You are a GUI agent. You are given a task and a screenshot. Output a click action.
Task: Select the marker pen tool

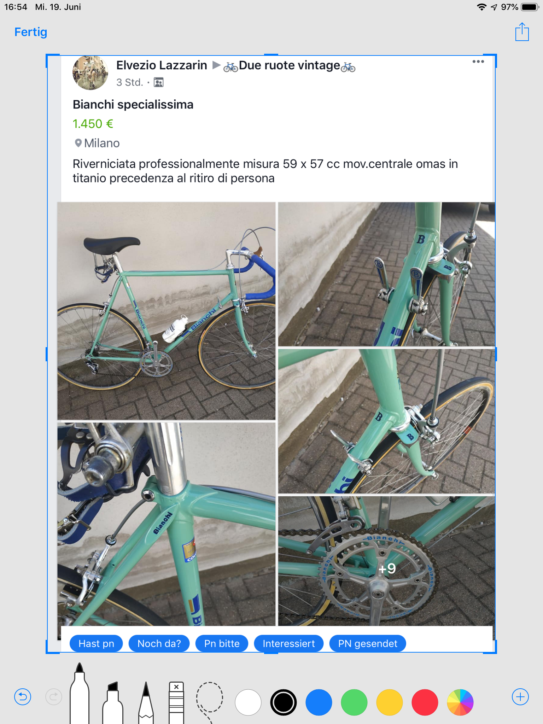coord(80,693)
